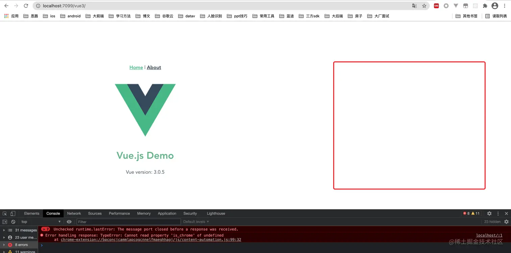Viewport: 511px width, 253px height.
Task: Click the gray circle extension icon
Action: 446,6
